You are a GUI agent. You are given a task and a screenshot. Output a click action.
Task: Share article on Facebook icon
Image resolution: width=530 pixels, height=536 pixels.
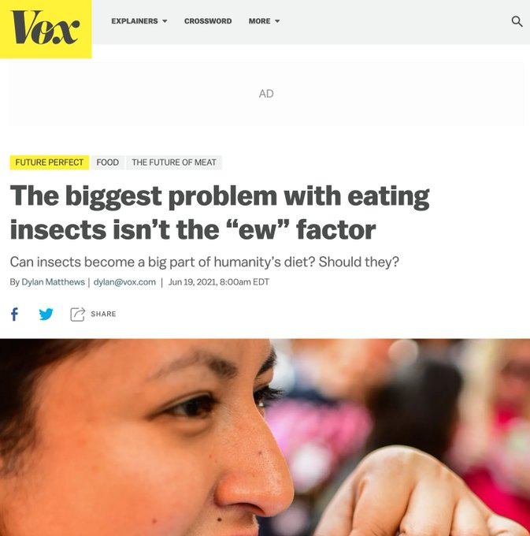[14, 314]
